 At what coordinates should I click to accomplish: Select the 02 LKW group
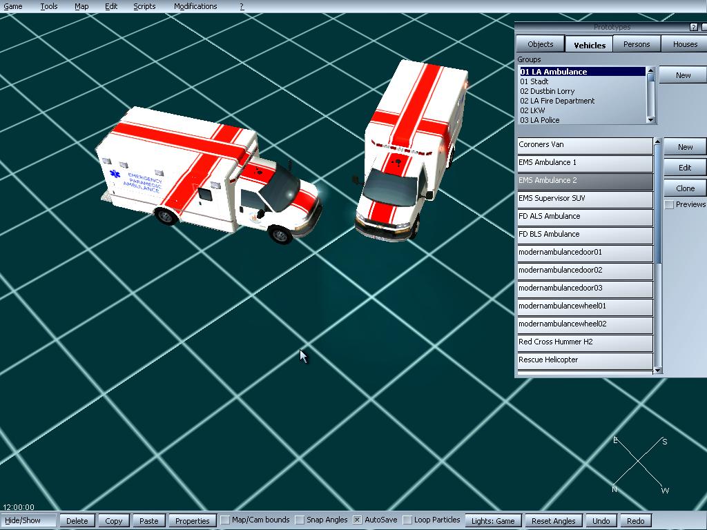point(582,110)
